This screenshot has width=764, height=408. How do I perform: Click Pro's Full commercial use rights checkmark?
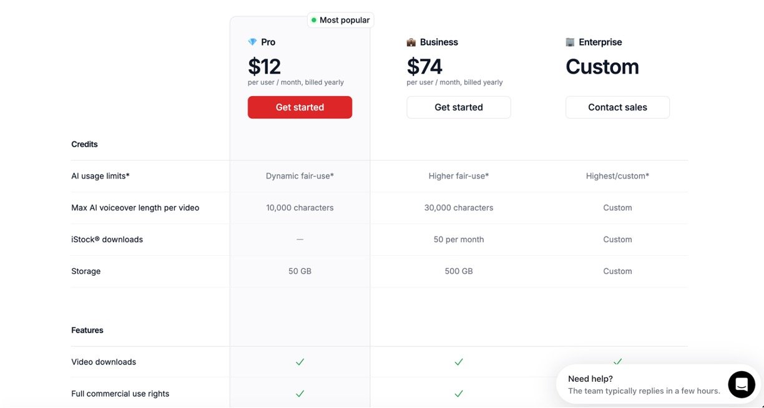[x=300, y=394]
